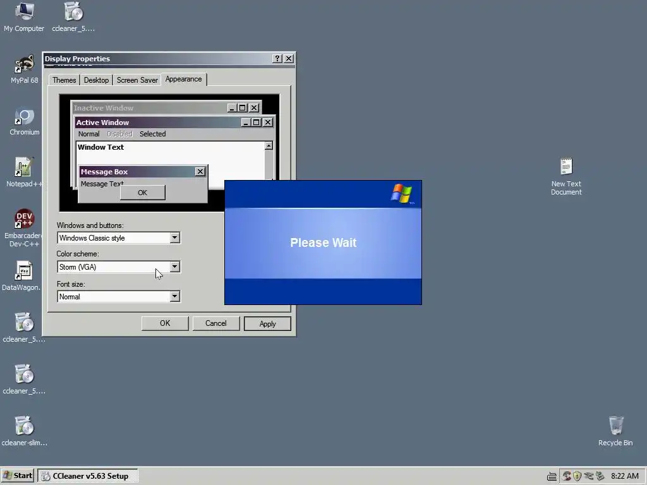This screenshot has width=647, height=485.
Task: Click the Apply button
Action: click(x=267, y=324)
